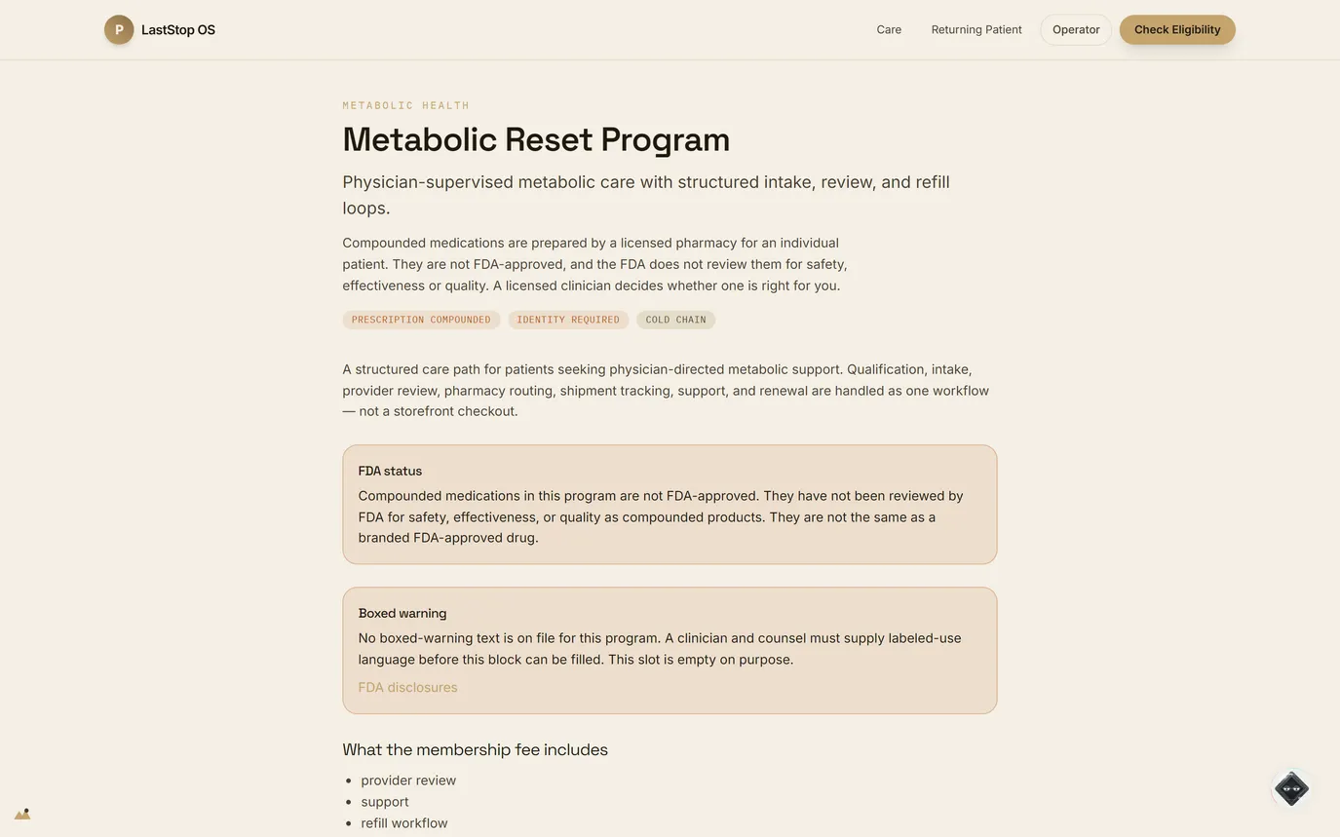Click the round P logo icon

[119, 29]
